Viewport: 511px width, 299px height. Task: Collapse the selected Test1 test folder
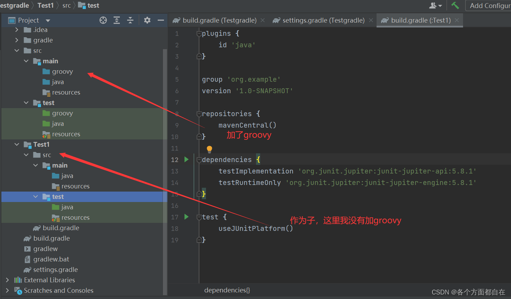point(35,196)
